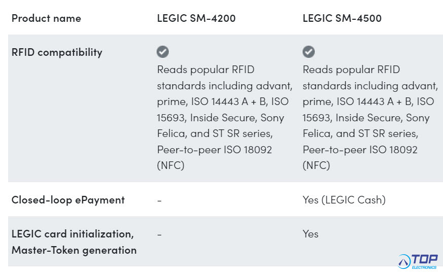Click the dash under SM-4200 for ePayment
The height and width of the screenshot is (274, 443).
[159, 200]
